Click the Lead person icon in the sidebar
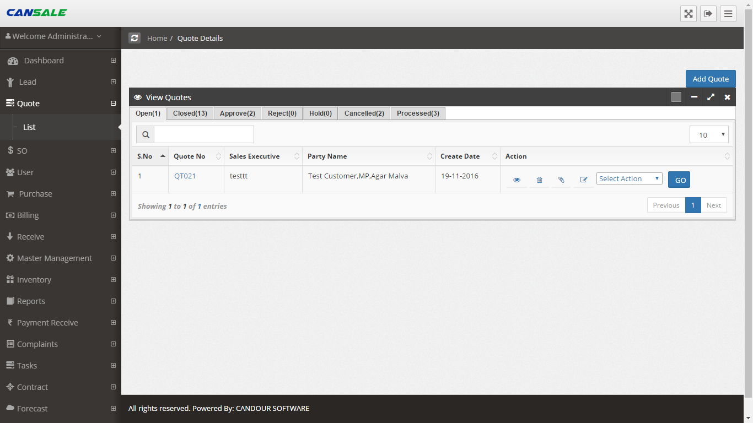Screen dimensions: 753x423 10,82
